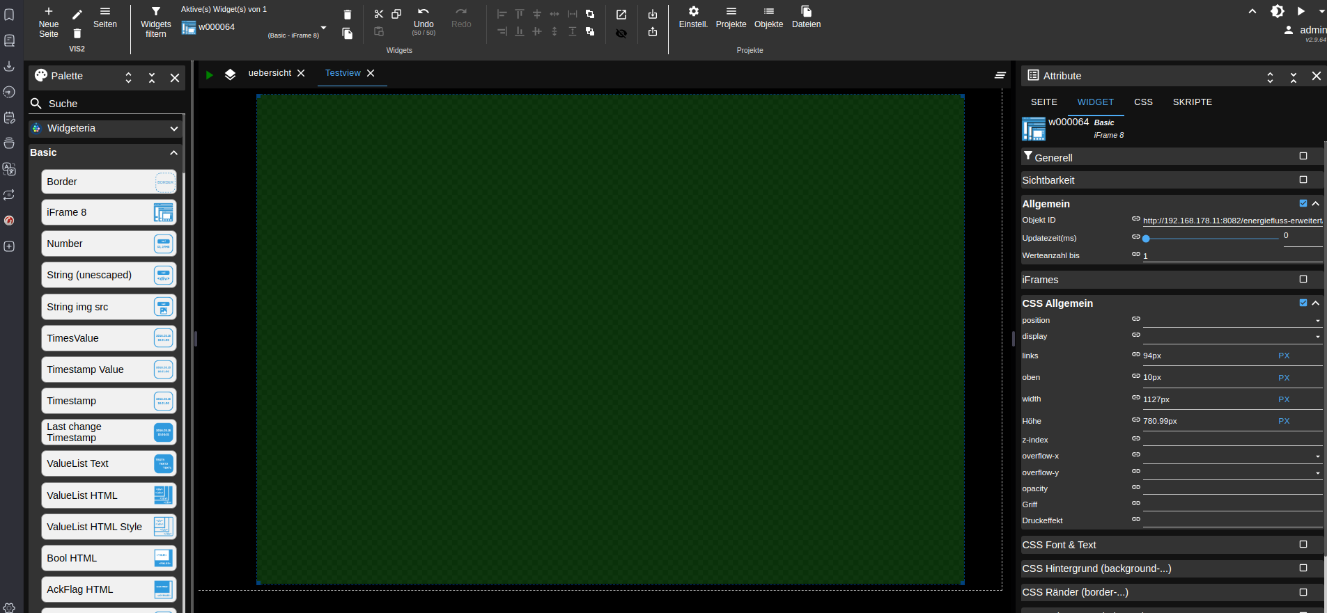Open Einstell. settings

(x=693, y=17)
